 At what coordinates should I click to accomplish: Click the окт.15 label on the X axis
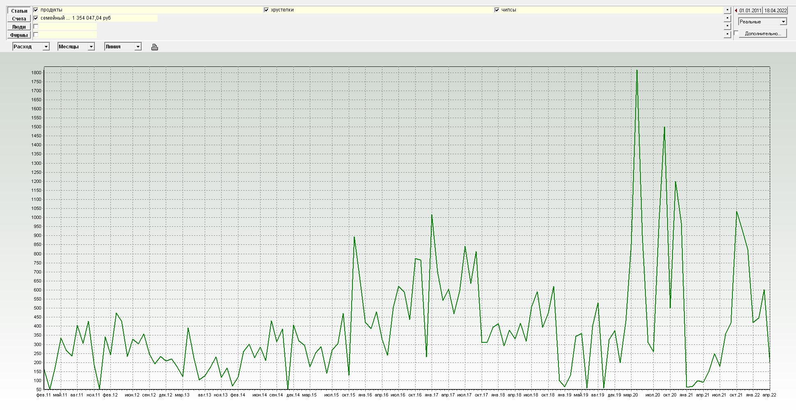(348, 395)
